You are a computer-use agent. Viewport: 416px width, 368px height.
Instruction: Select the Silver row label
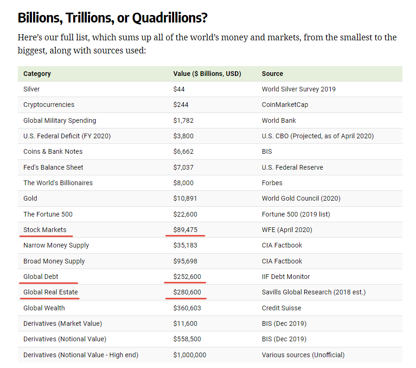(31, 89)
